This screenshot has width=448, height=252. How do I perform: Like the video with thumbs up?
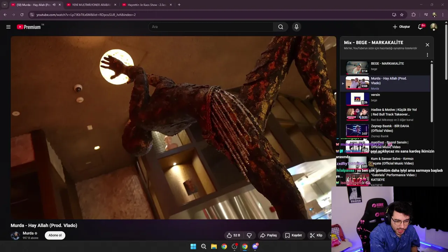click(x=233, y=235)
